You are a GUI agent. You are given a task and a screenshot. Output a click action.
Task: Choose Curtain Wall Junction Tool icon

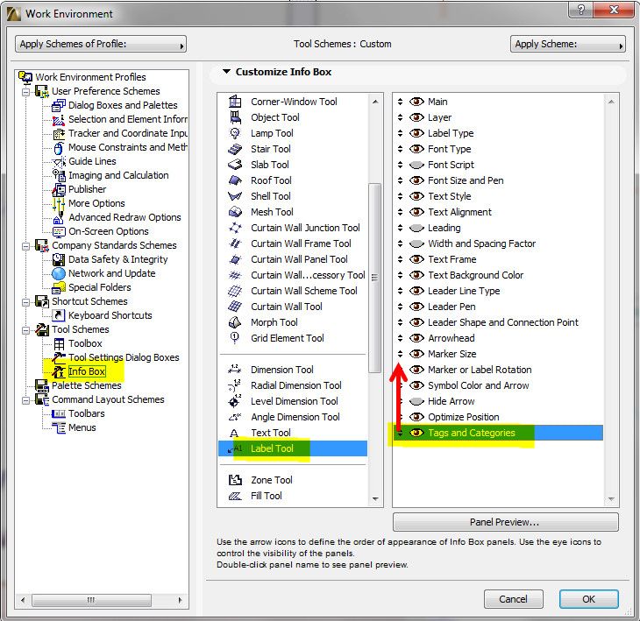[235, 228]
